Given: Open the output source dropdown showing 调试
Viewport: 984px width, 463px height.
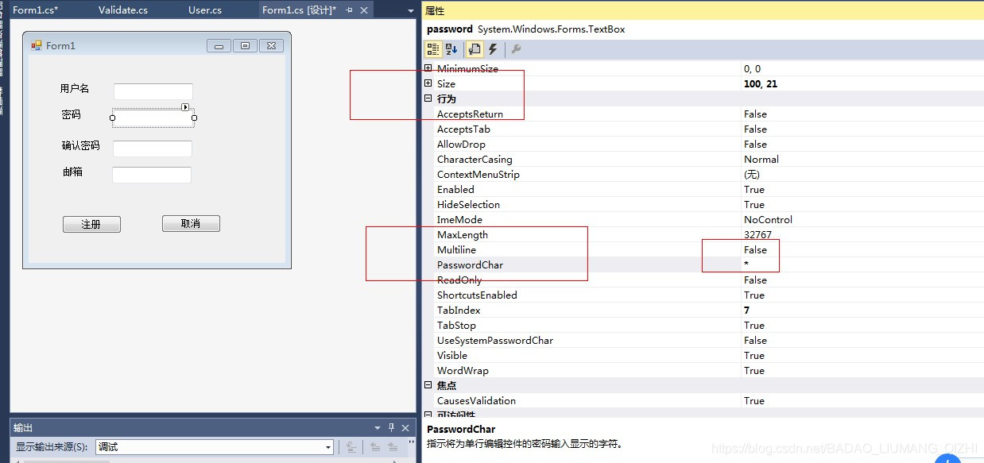Looking at the screenshot, I should coord(215,447).
